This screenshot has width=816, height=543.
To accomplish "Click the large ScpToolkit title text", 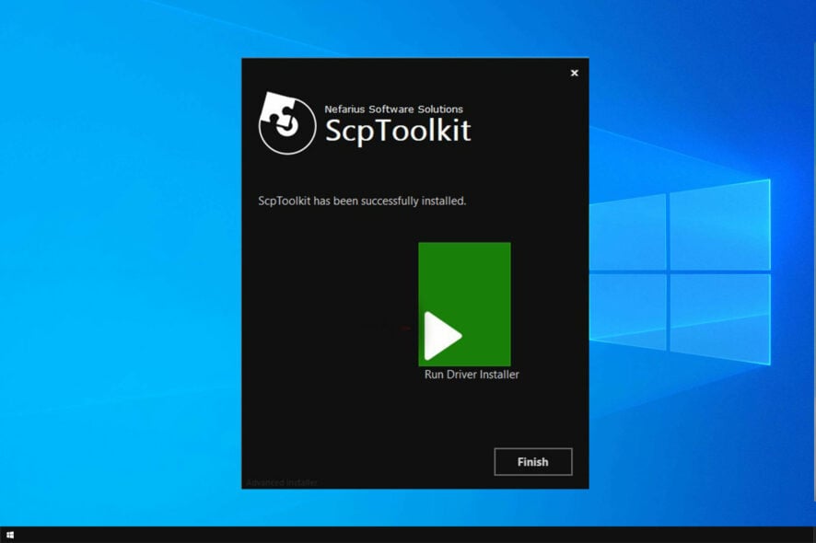I will (398, 131).
